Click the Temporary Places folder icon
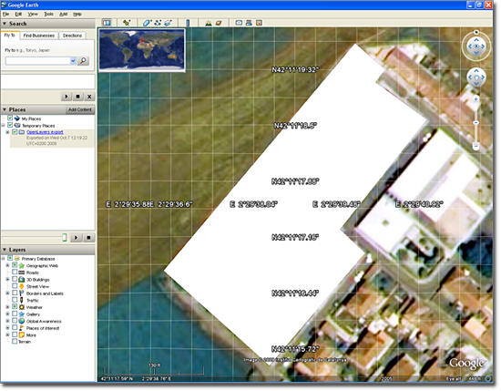Screen dimensions: 501x391 click(17, 126)
